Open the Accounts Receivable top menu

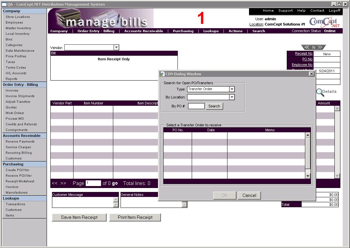144,31
